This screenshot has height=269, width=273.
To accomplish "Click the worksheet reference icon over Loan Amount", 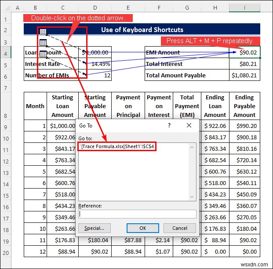I will 43,54.
